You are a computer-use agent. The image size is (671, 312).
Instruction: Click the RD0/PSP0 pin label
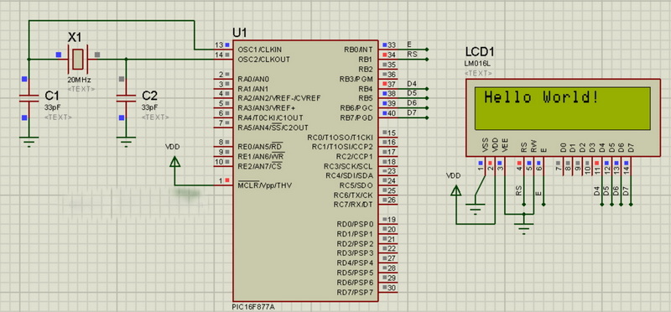pyautogui.click(x=355, y=224)
